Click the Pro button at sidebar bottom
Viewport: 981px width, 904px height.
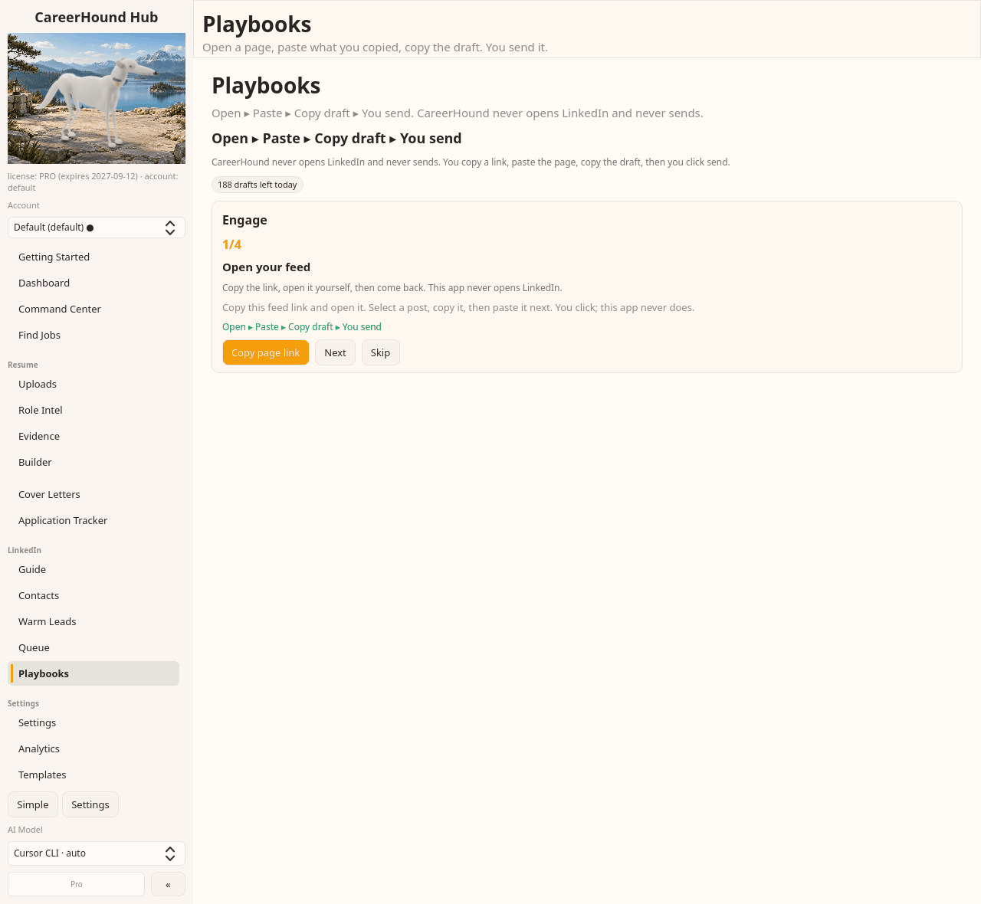point(77,884)
